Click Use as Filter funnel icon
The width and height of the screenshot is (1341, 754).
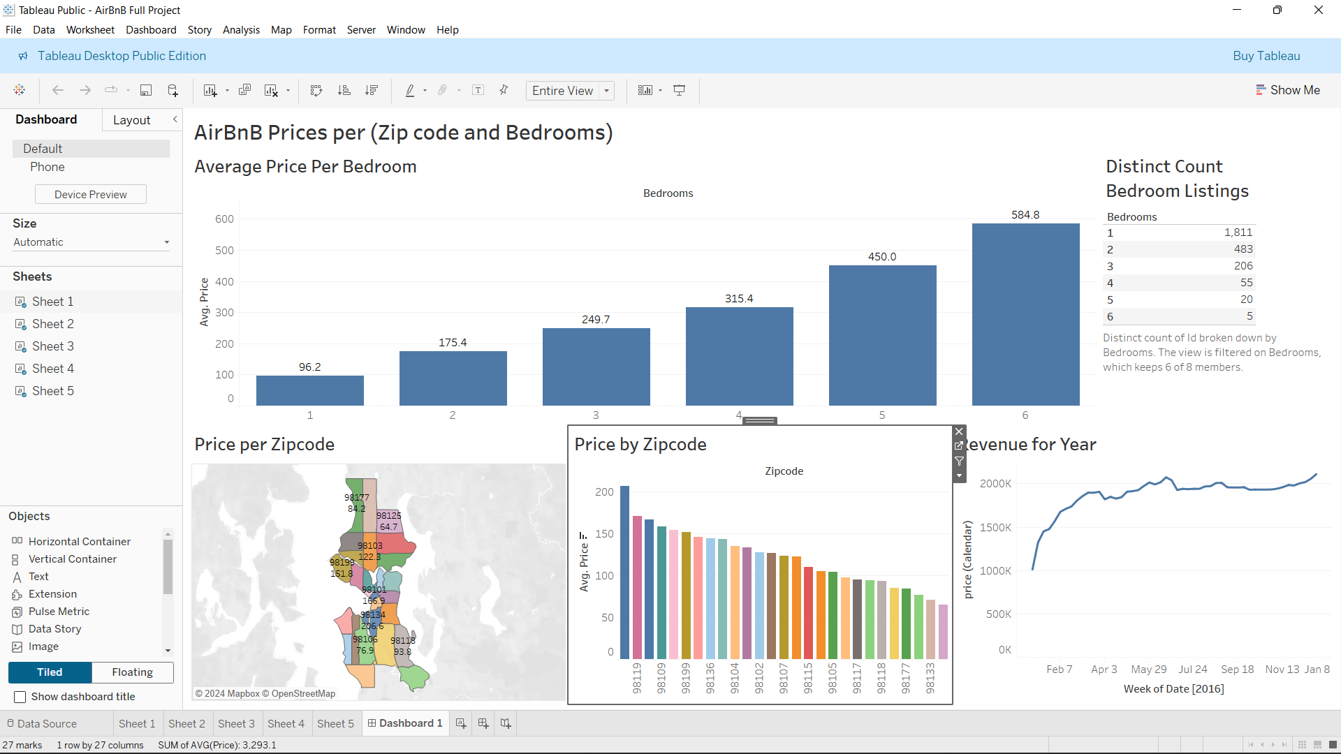coord(959,461)
